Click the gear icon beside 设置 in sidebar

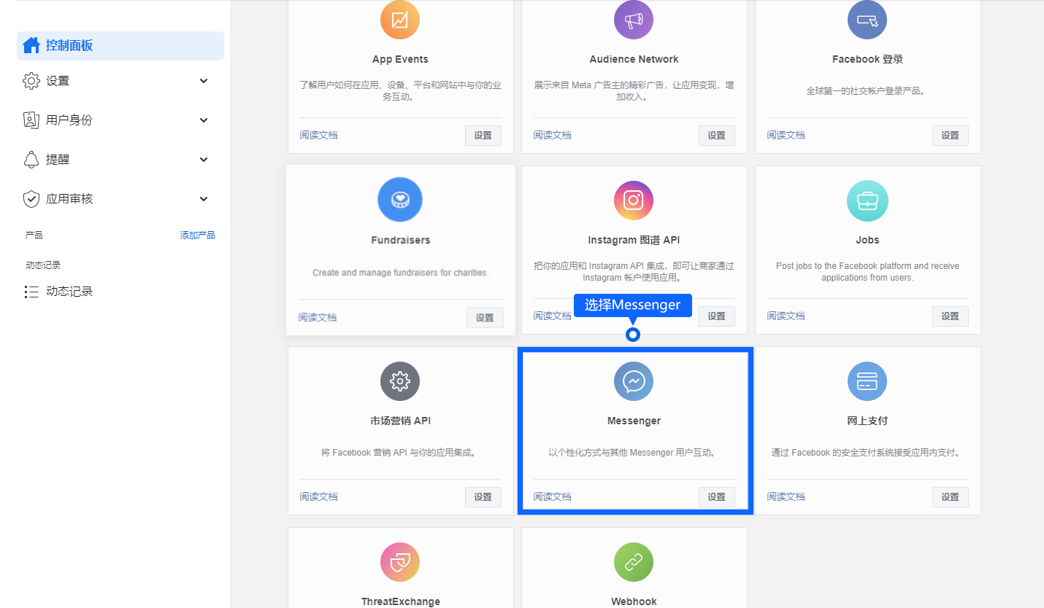click(31, 81)
